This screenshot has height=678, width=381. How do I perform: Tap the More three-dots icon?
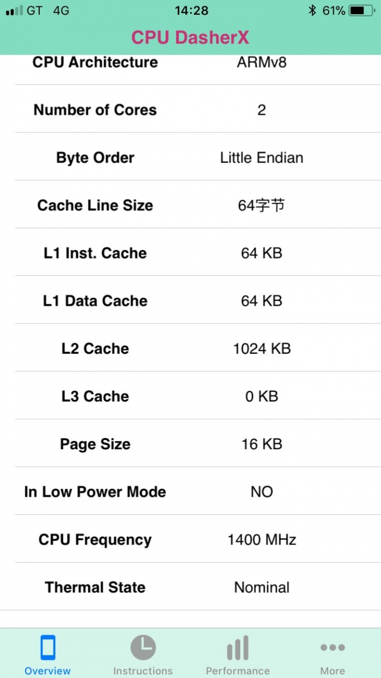point(332,647)
